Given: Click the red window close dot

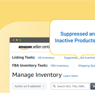Looking at the screenshot, I should click(14, 40).
